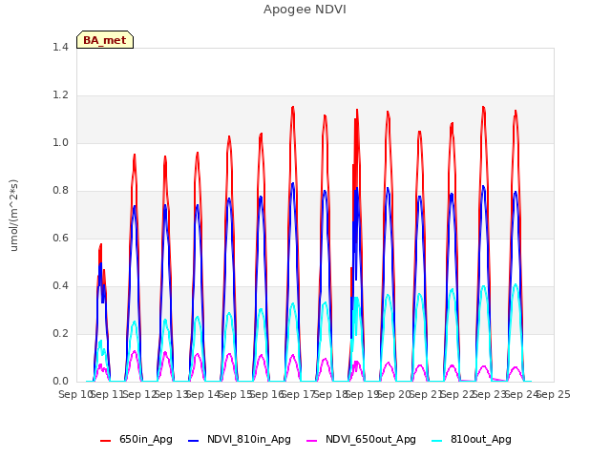Screen dimensions: 611x458
Task: Click the 1.0 y-axis tick label
Action: coord(60,142)
